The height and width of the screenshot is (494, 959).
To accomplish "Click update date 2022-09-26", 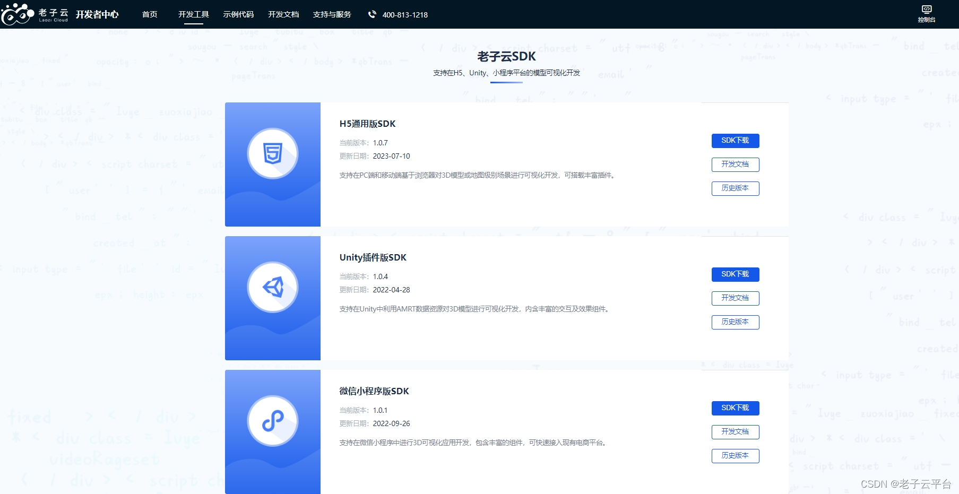I will pos(392,423).
